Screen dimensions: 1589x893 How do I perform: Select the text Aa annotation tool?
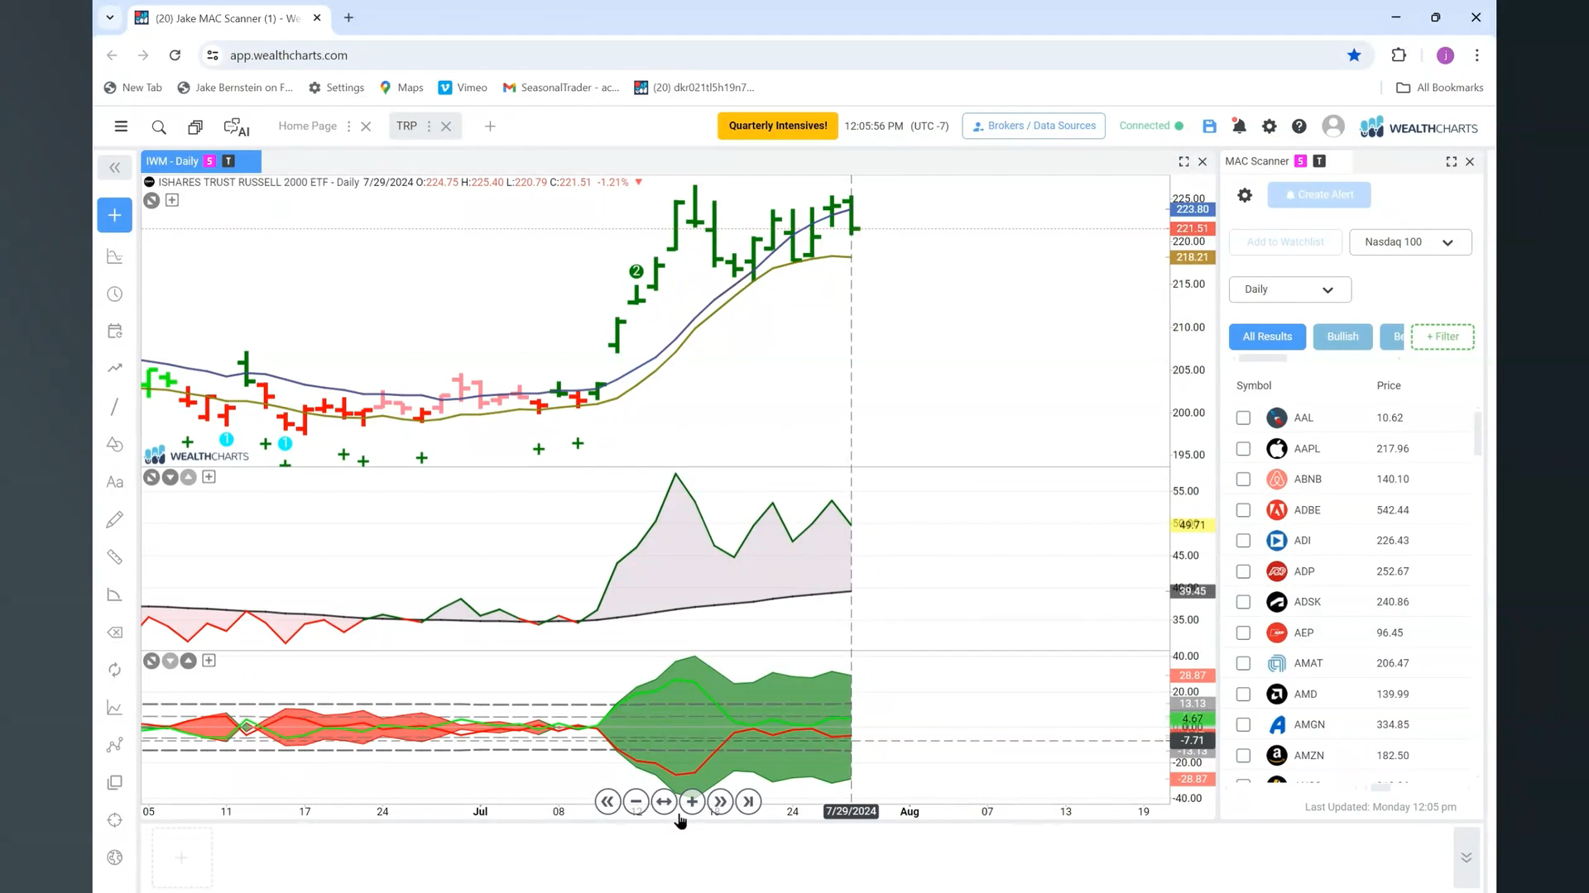(x=115, y=482)
